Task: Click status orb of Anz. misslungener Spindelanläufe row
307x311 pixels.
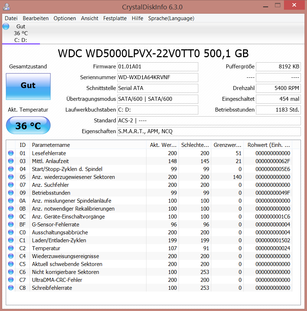Action: click(11, 201)
